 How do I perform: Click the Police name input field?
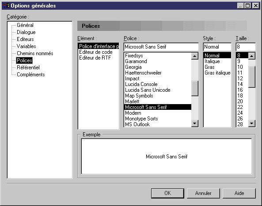click(x=161, y=47)
